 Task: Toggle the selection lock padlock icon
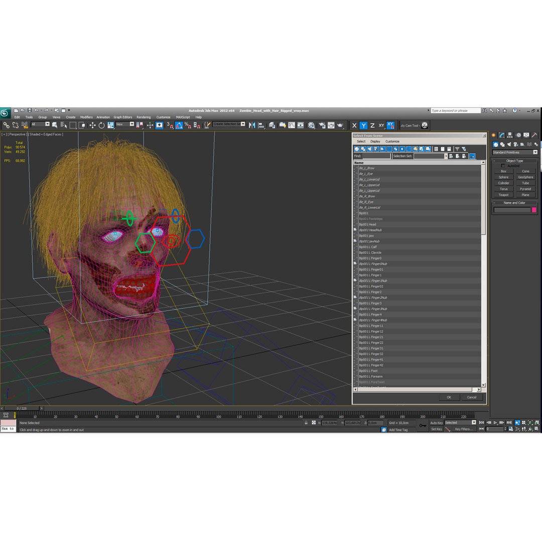tap(306, 423)
